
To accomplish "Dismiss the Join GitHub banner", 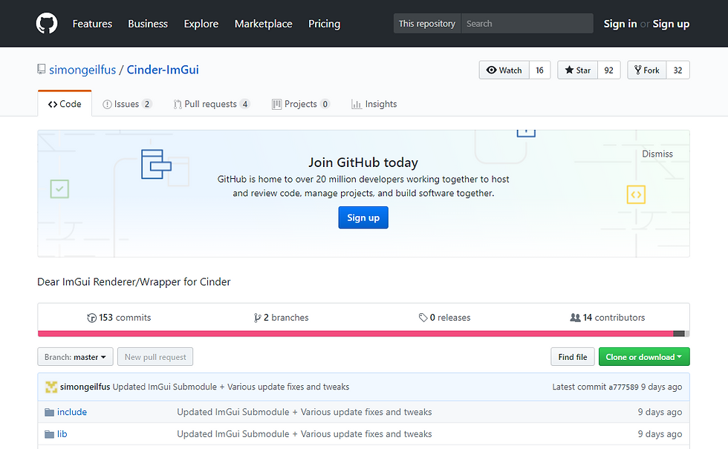I will [x=657, y=154].
